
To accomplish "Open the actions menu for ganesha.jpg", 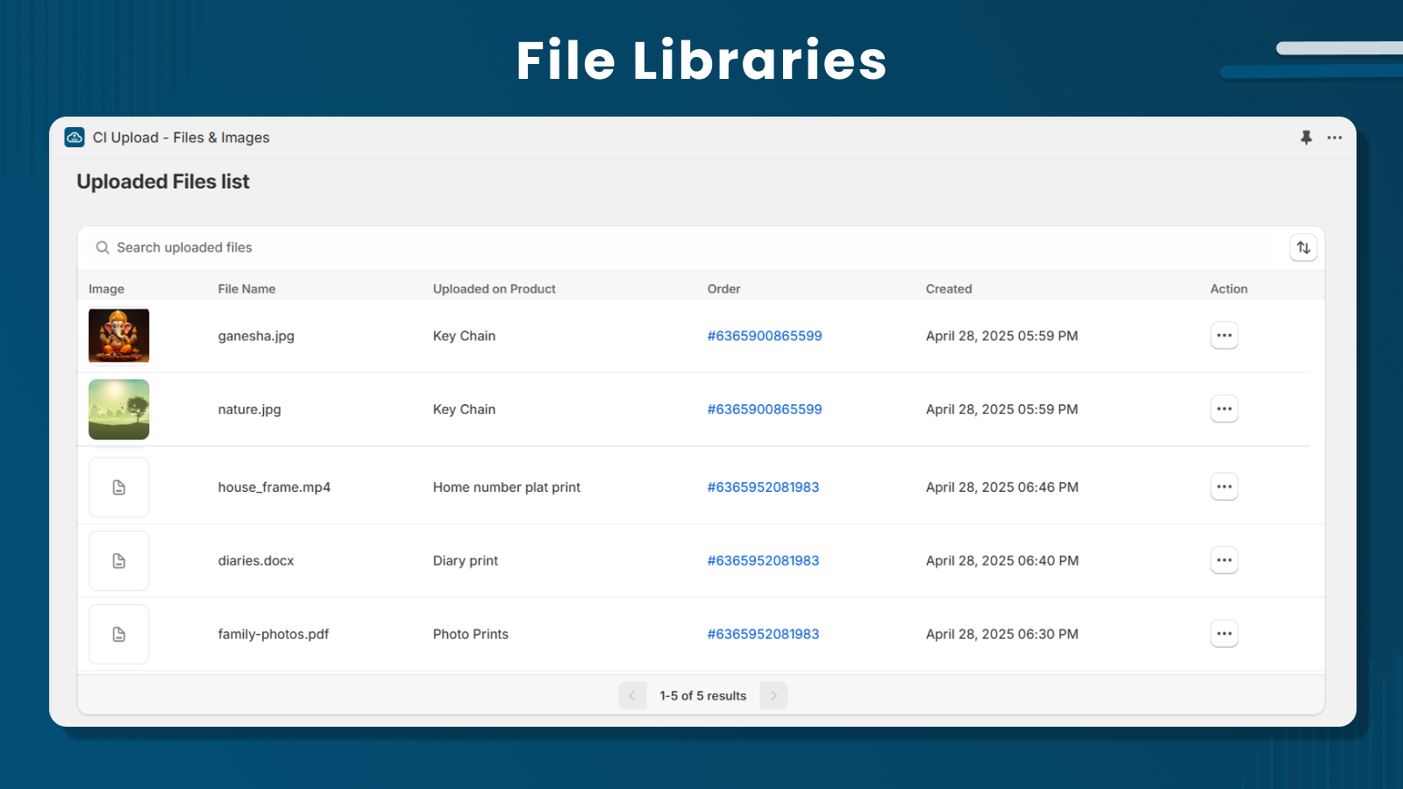I will (x=1224, y=335).
